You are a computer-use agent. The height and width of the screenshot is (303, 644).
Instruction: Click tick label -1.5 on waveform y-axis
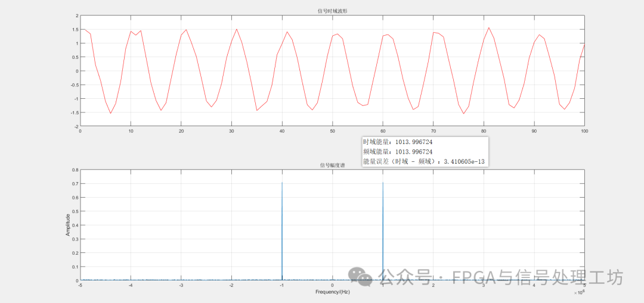74,113
